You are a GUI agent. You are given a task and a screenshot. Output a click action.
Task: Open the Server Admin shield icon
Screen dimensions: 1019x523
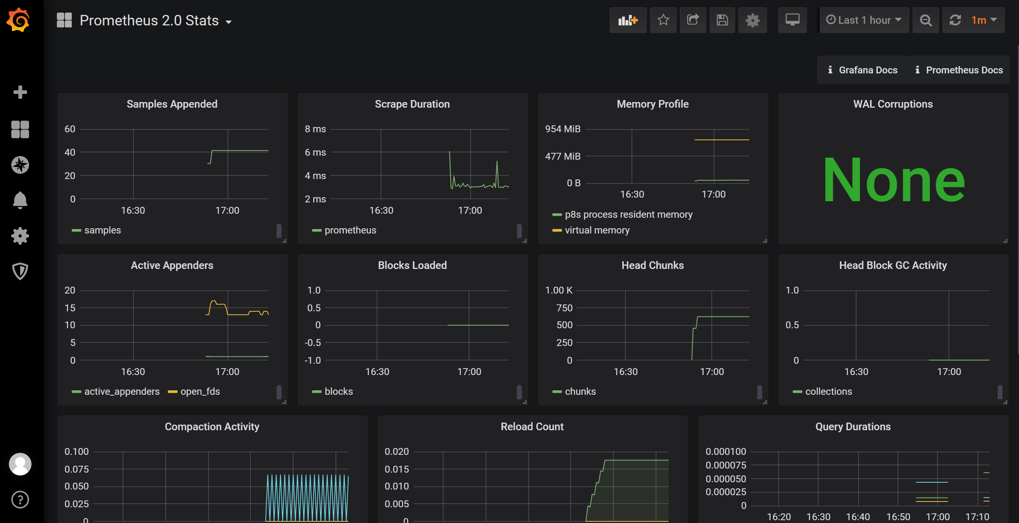[20, 271]
